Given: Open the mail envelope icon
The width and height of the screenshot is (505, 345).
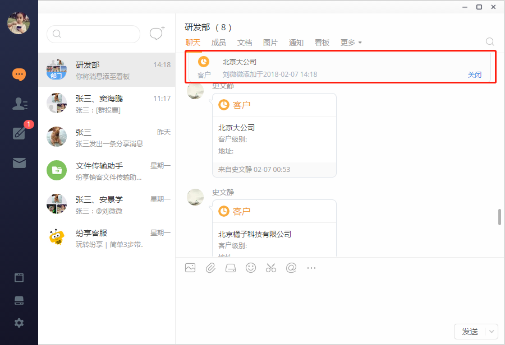Looking at the screenshot, I should pyautogui.click(x=19, y=162).
